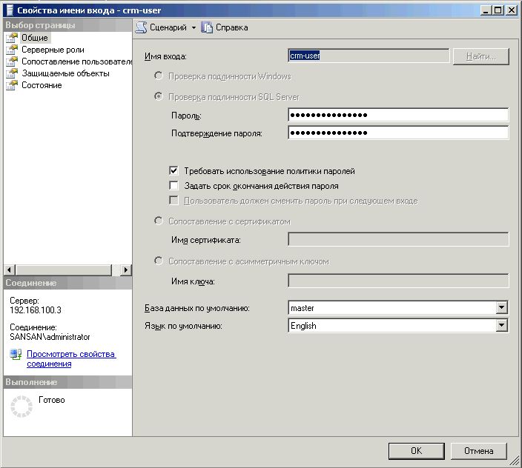Click the Готово status text
This screenshot has width=522, height=468.
pyautogui.click(x=52, y=400)
